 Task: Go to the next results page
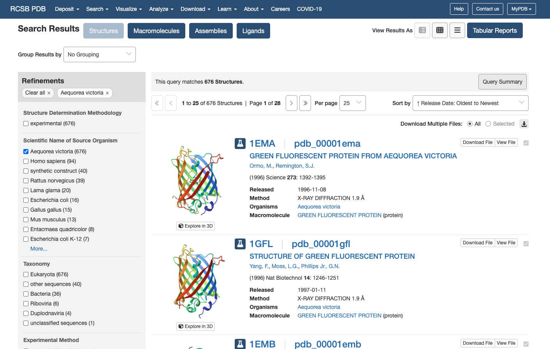point(292,103)
